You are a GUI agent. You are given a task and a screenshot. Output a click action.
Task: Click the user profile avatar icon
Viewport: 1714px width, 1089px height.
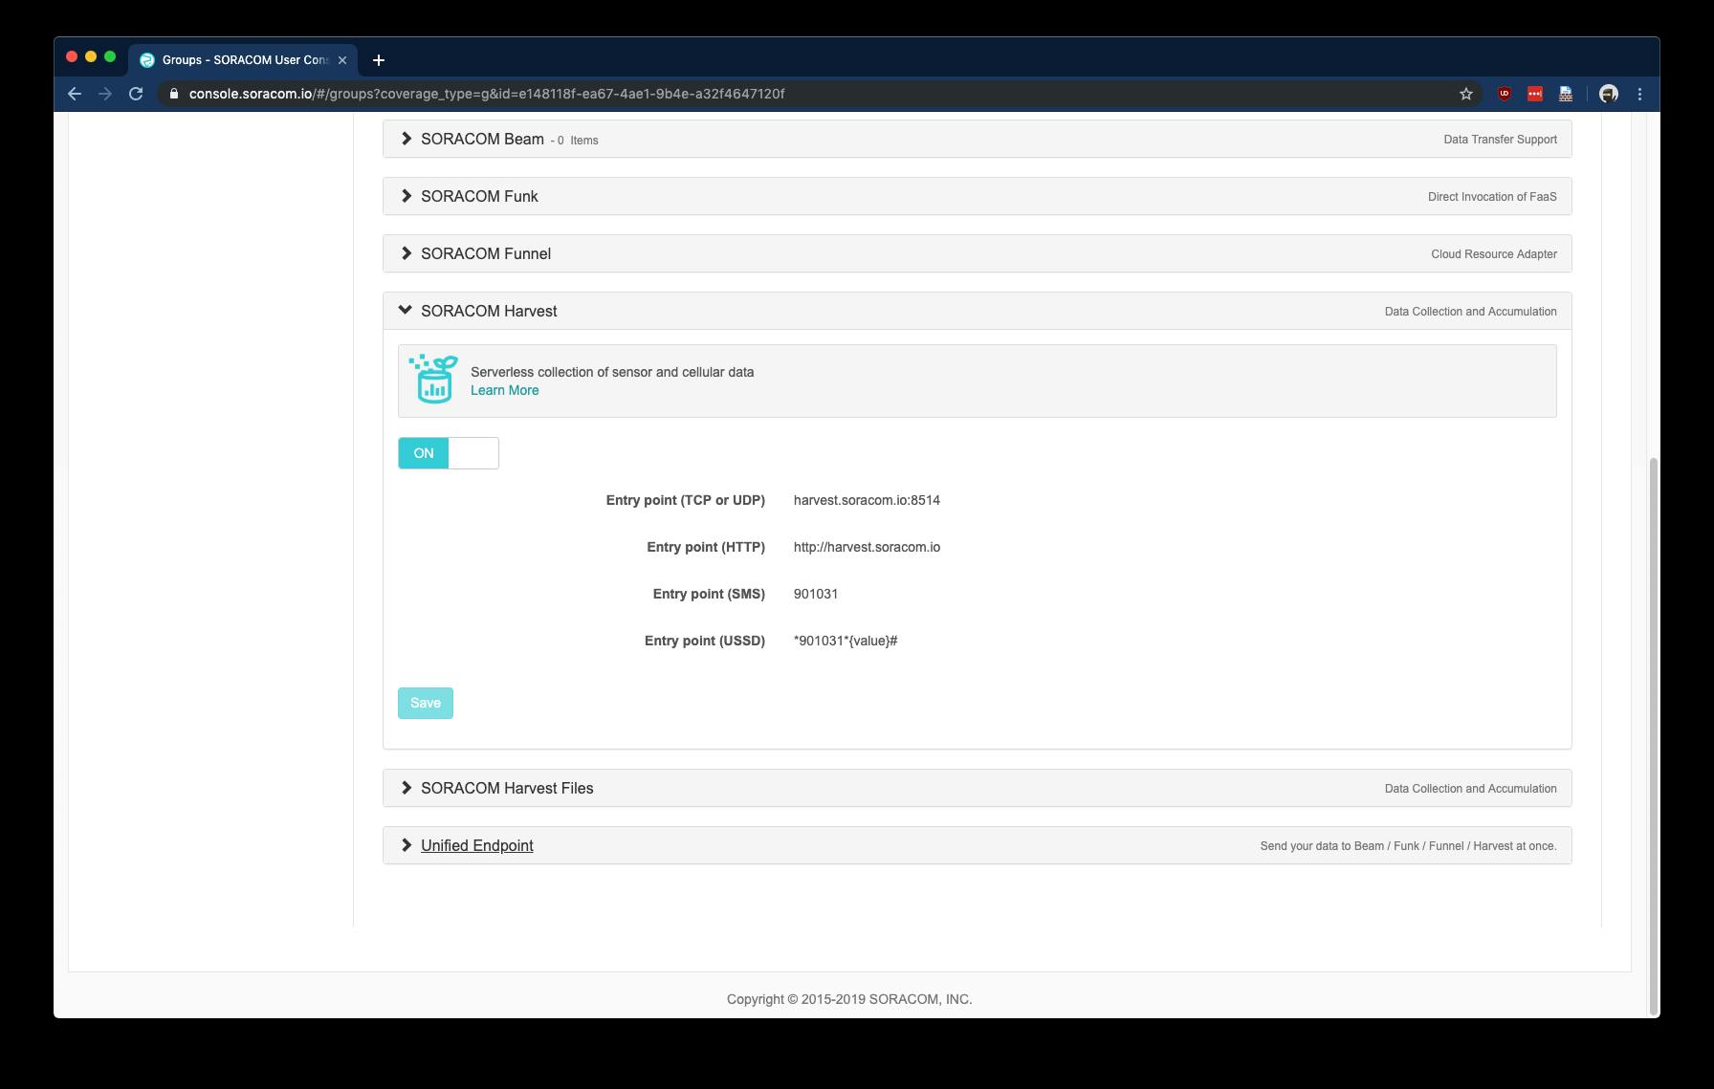(x=1609, y=94)
